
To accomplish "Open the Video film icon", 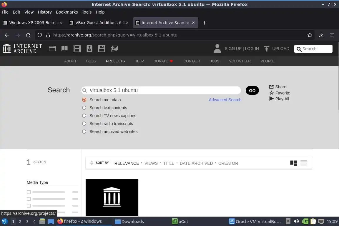I will [x=77, y=49].
